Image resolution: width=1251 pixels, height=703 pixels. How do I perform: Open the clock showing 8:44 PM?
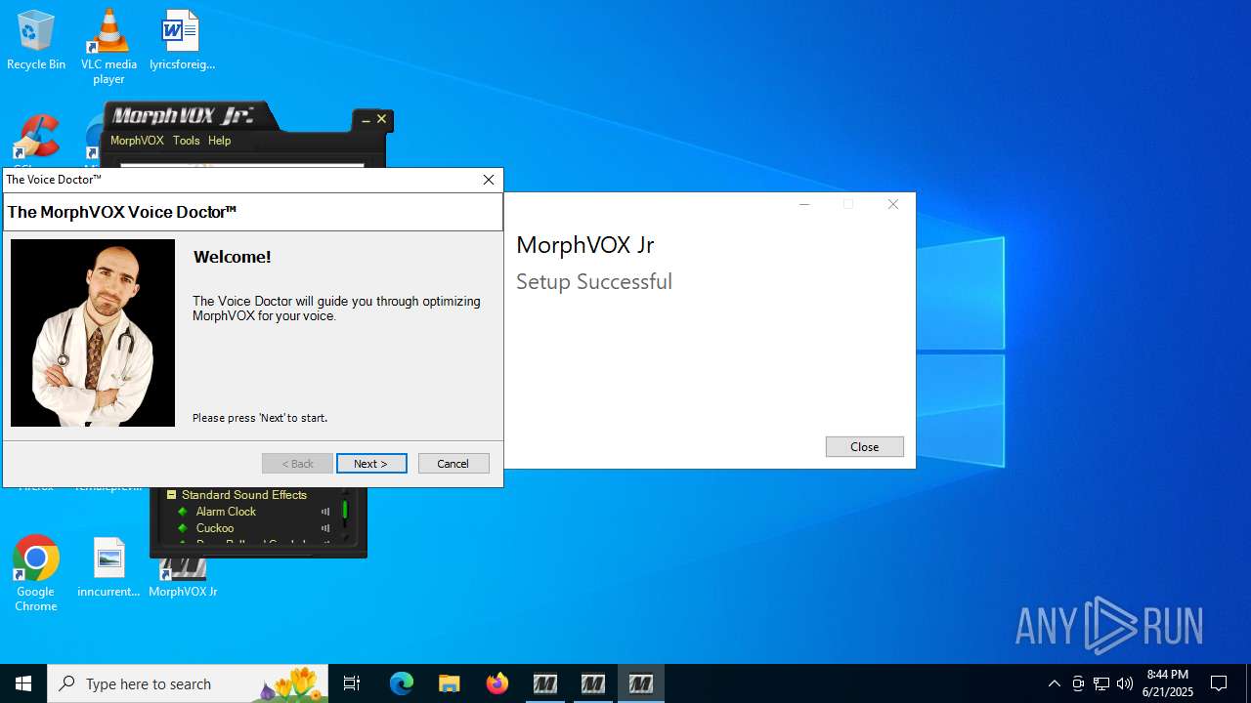(x=1167, y=683)
